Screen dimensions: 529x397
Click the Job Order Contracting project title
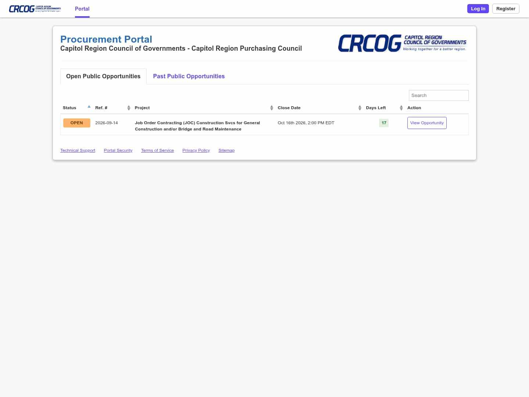197,126
